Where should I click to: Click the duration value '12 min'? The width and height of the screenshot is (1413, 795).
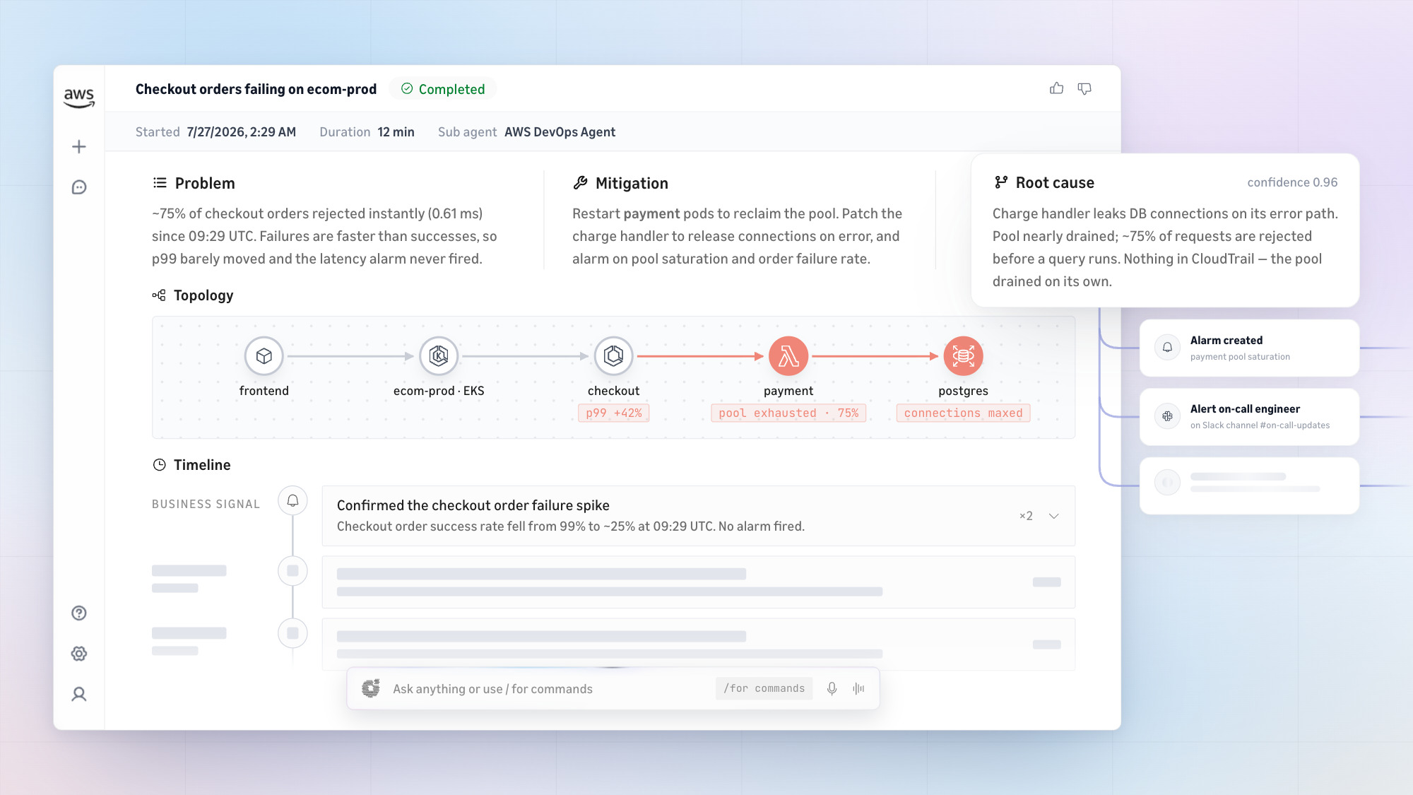click(x=396, y=132)
